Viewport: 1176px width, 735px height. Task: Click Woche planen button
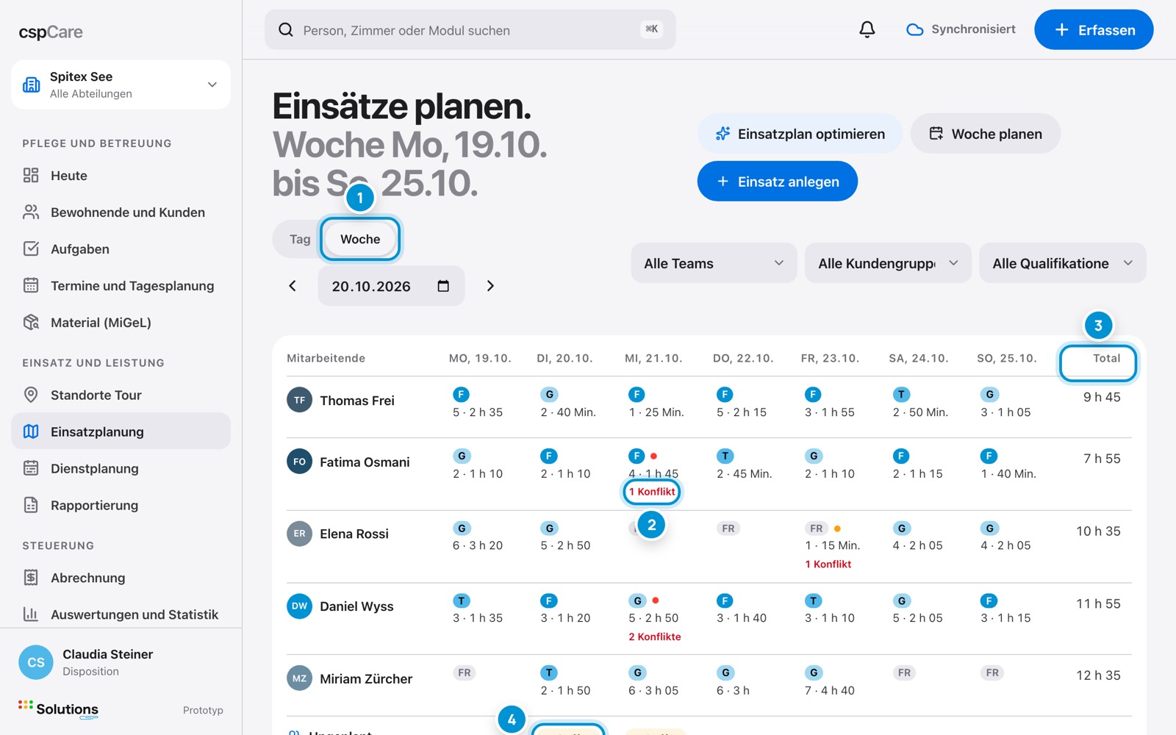coord(986,133)
